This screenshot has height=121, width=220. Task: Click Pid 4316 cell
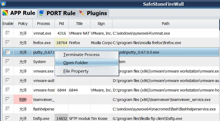tap(61, 33)
